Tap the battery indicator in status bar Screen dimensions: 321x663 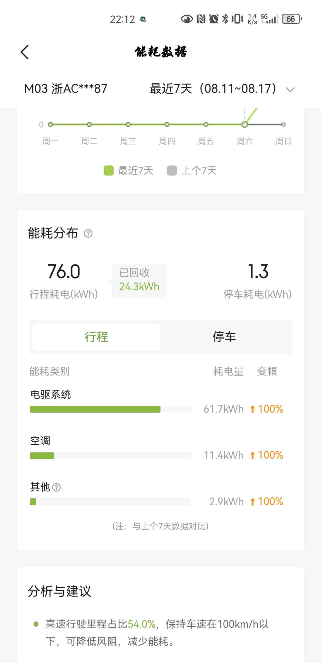[x=292, y=19]
